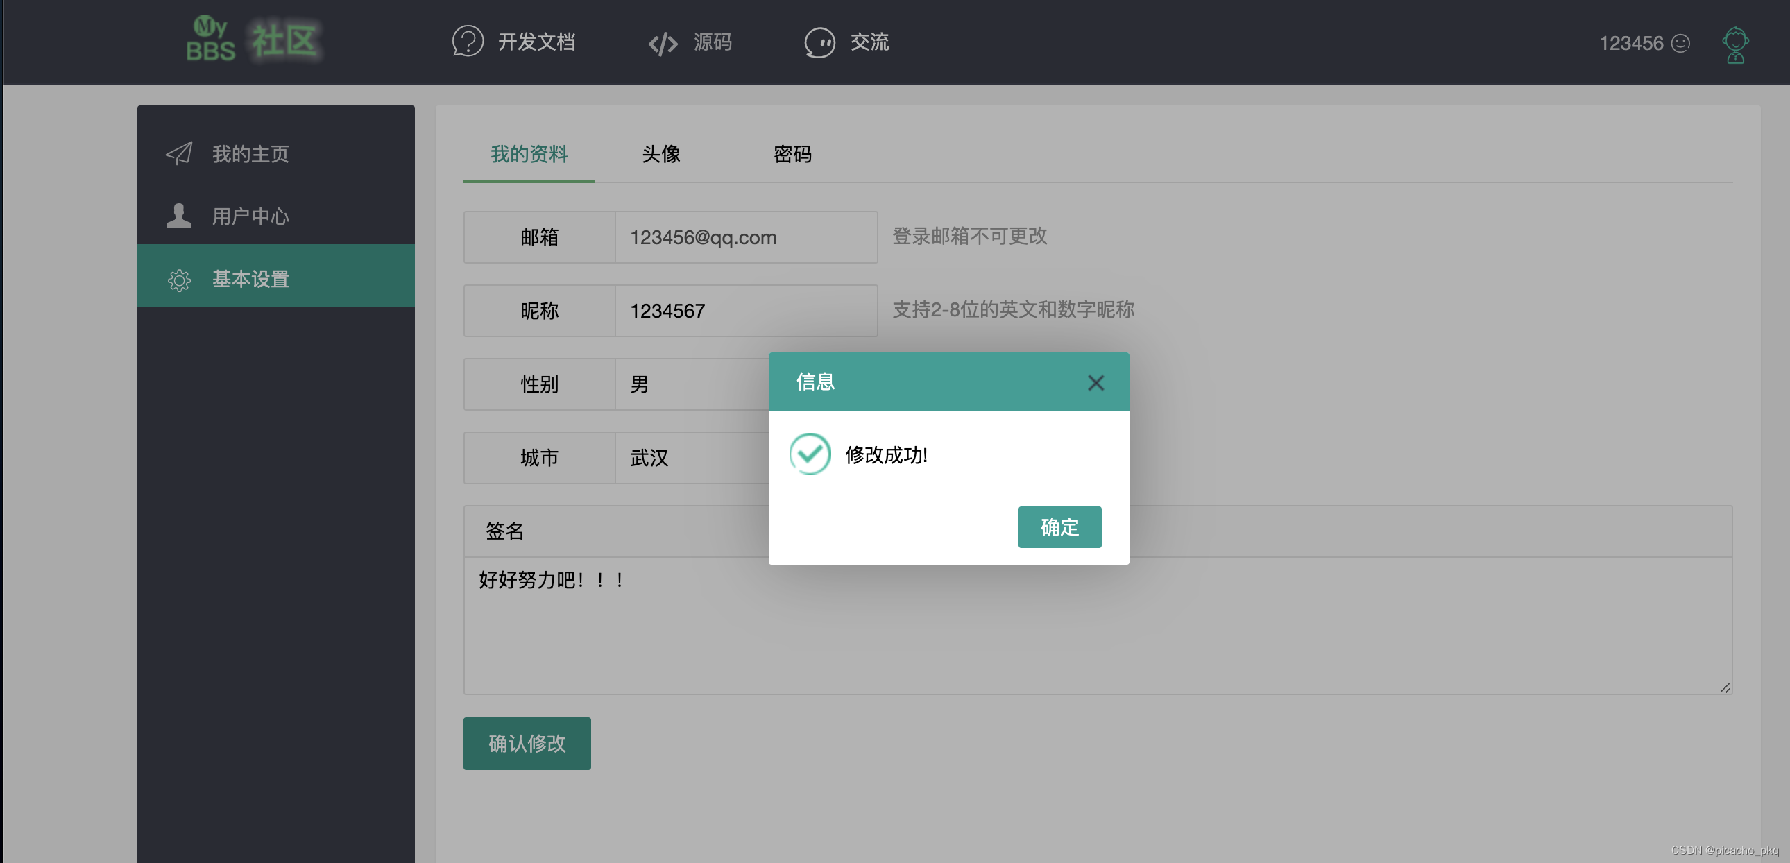Click the 123456 username in header
The height and width of the screenshot is (863, 1790).
(x=1631, y=43)
